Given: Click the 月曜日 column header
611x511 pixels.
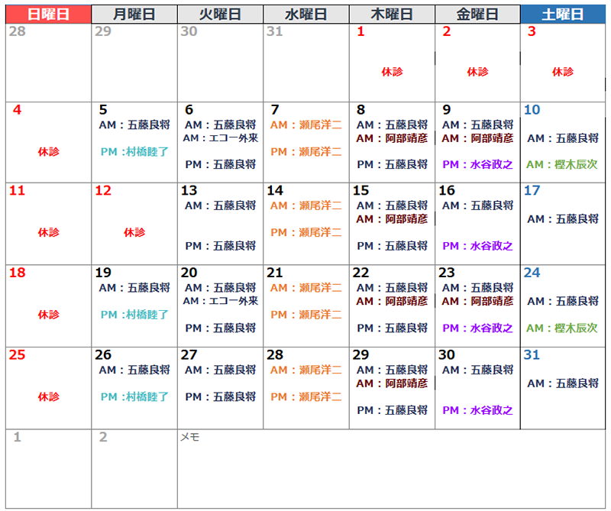Looking at the screenshot, I should tap(134, 14).
